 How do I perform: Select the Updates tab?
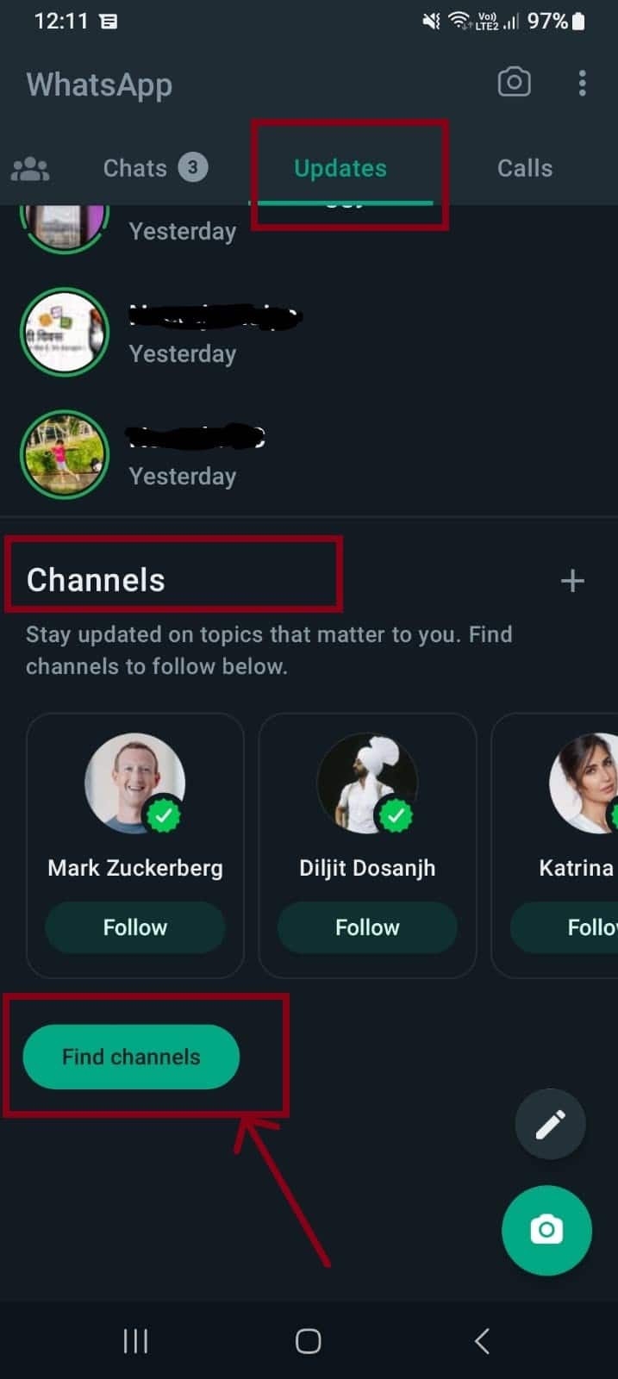click(340, 168)
